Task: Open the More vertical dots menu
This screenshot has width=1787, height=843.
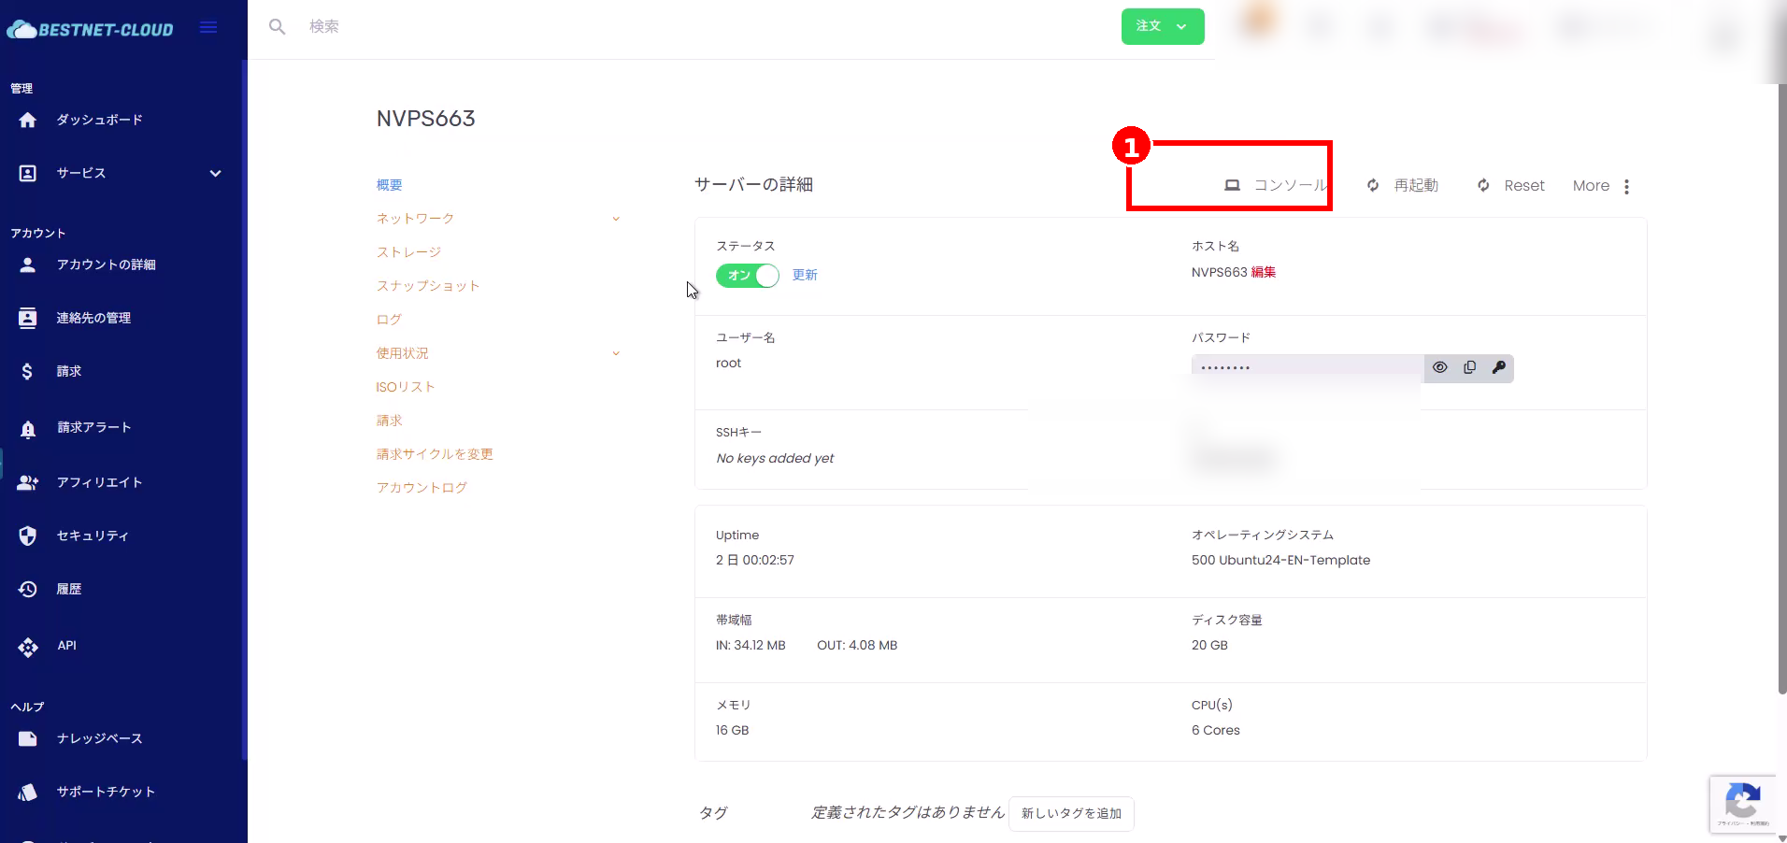Action: 1626,186
